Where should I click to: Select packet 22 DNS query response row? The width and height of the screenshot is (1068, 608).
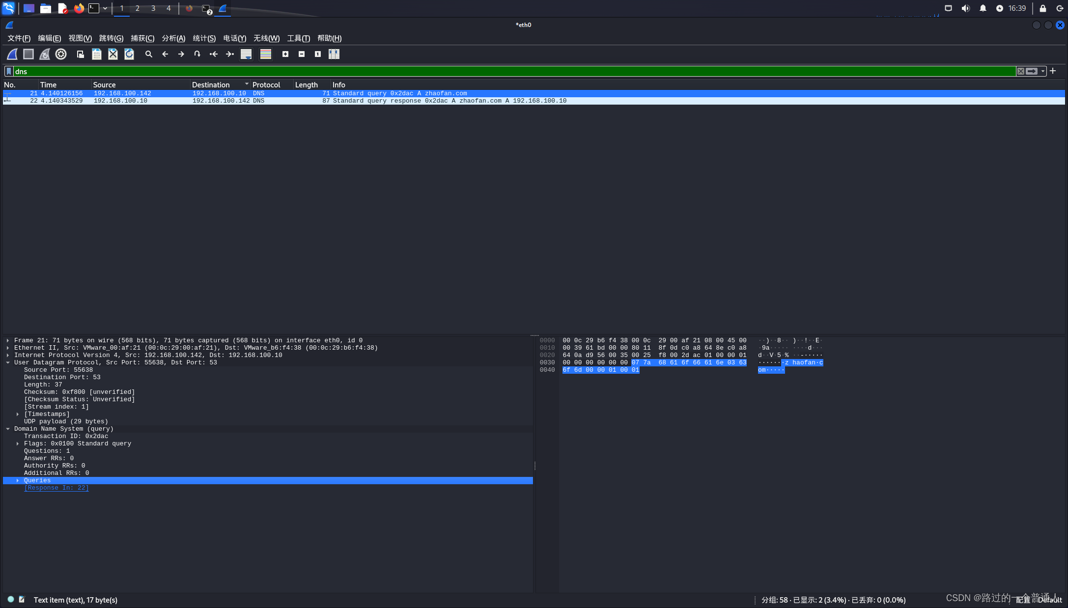[x=344, y=101]
